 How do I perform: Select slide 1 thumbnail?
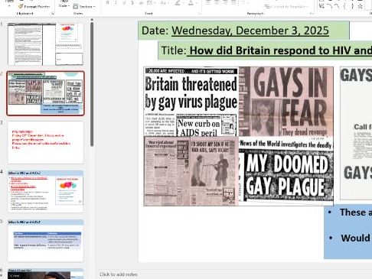point(45,44)
